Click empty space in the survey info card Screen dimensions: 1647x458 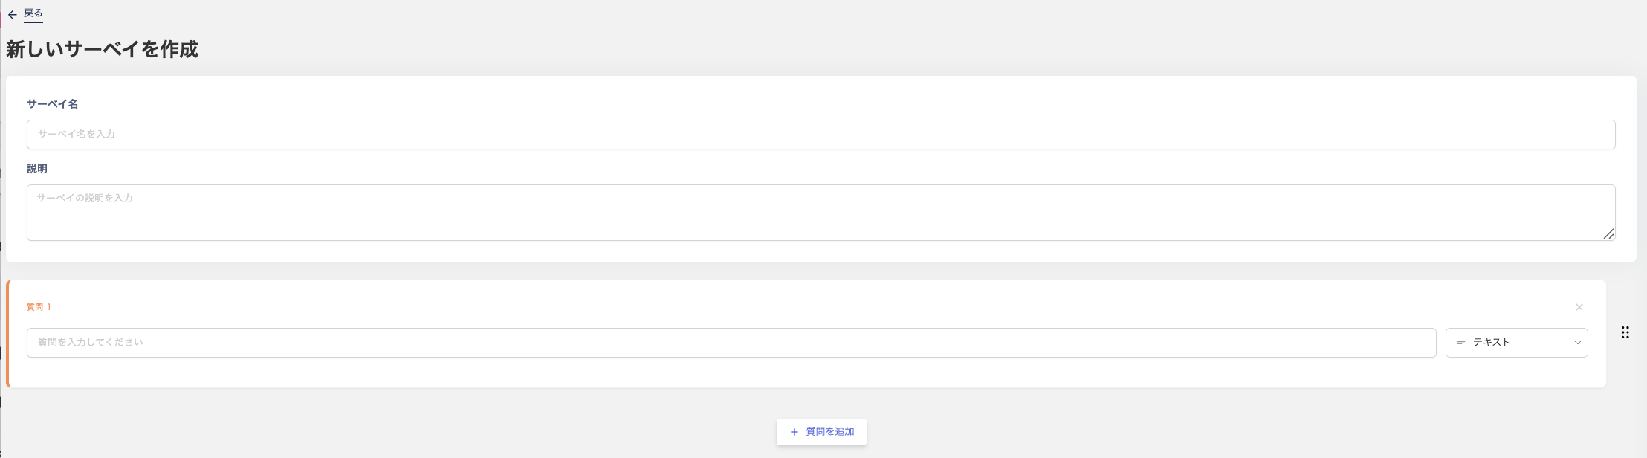pyautogui.click(x=818, y=251)
